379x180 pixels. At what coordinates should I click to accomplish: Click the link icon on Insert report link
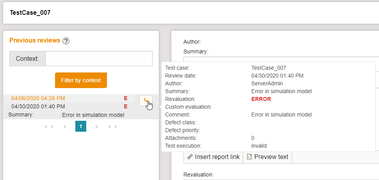(x=190, y=157)
